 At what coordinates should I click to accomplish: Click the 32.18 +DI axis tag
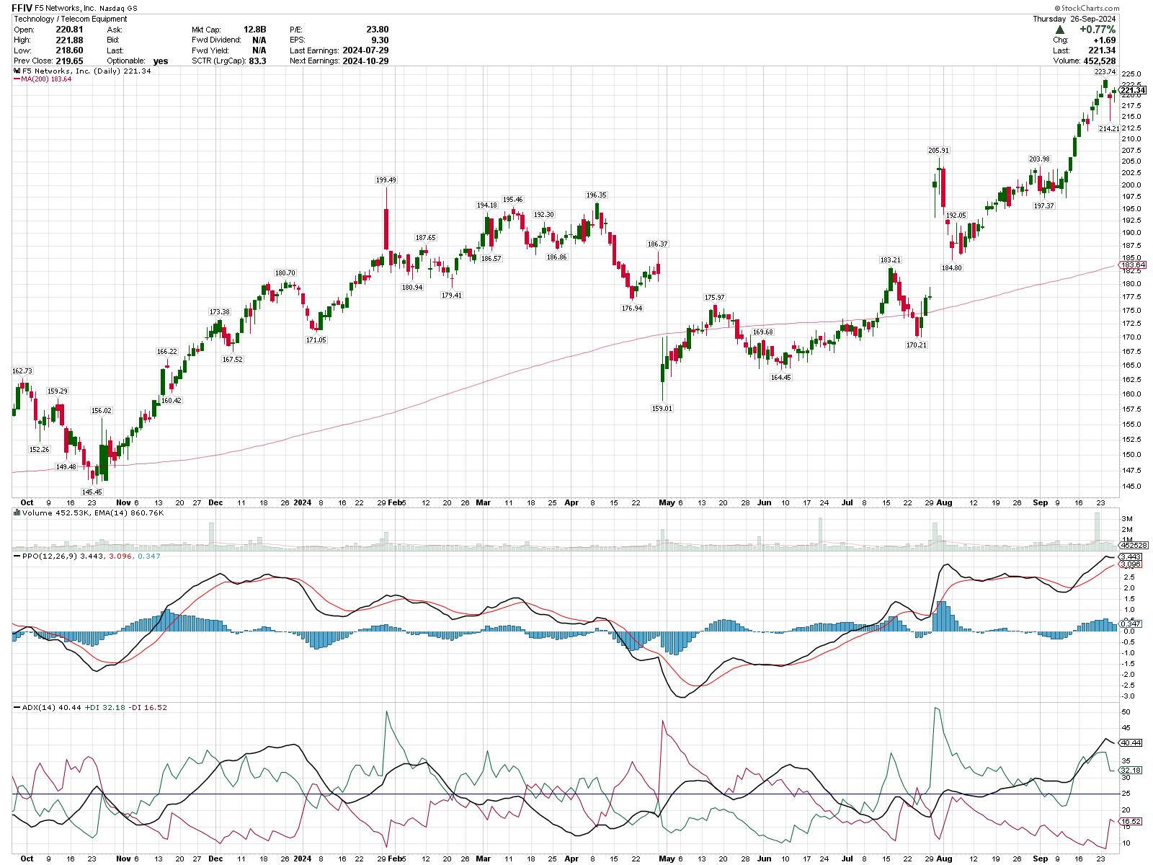[1130, 771]
